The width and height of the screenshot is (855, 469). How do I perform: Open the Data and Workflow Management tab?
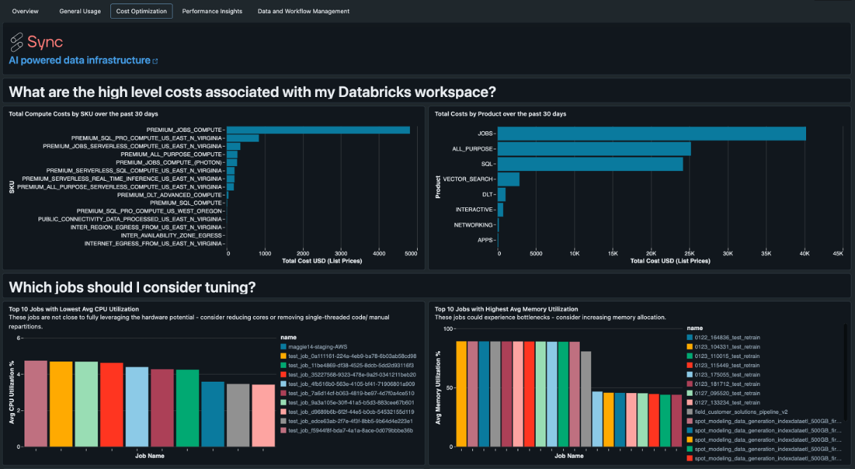(303, 11)
